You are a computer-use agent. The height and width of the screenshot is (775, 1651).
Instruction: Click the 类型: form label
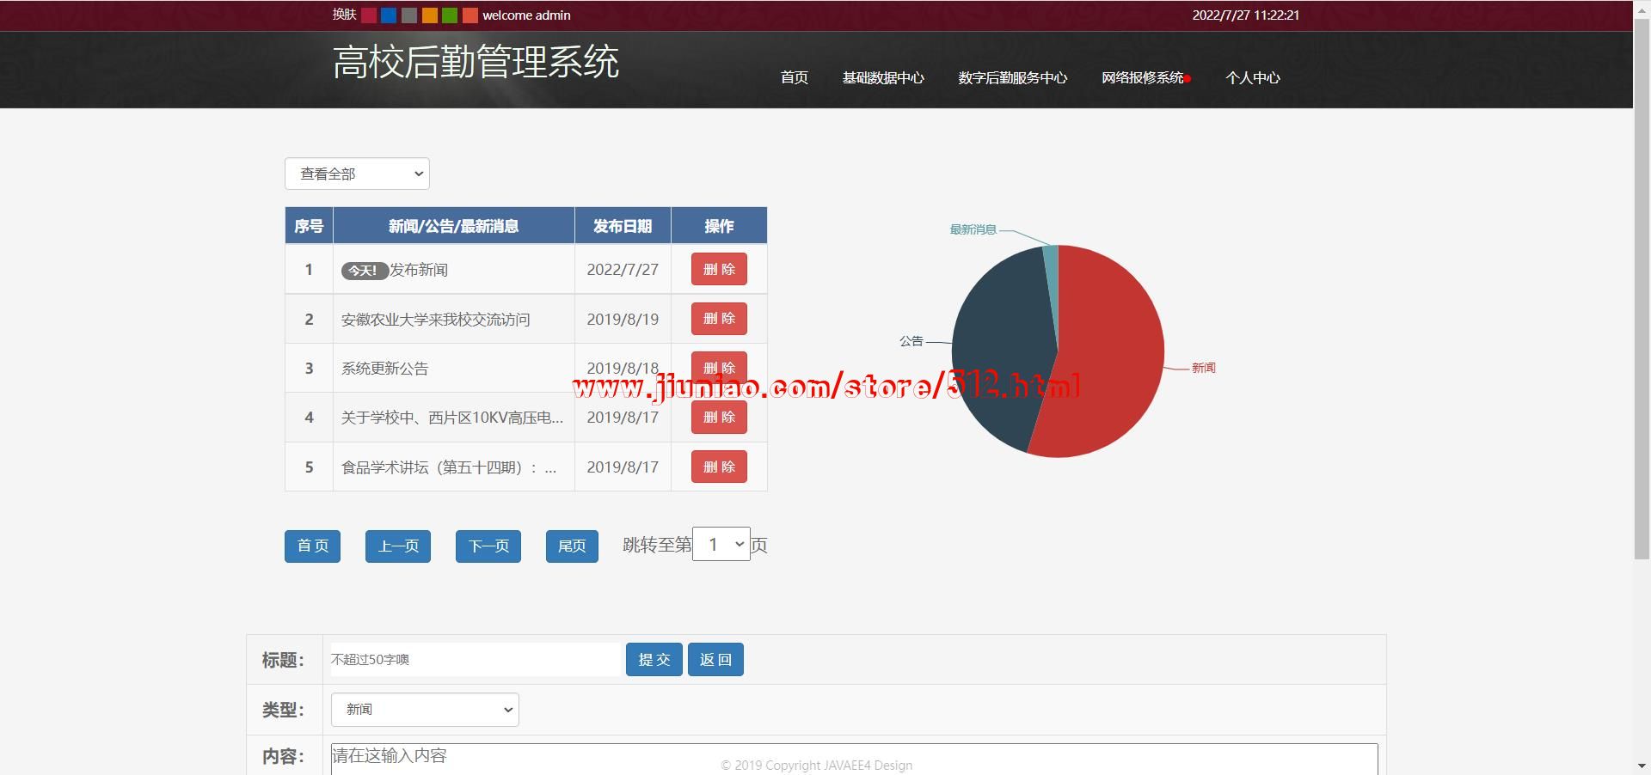[283, 710]
